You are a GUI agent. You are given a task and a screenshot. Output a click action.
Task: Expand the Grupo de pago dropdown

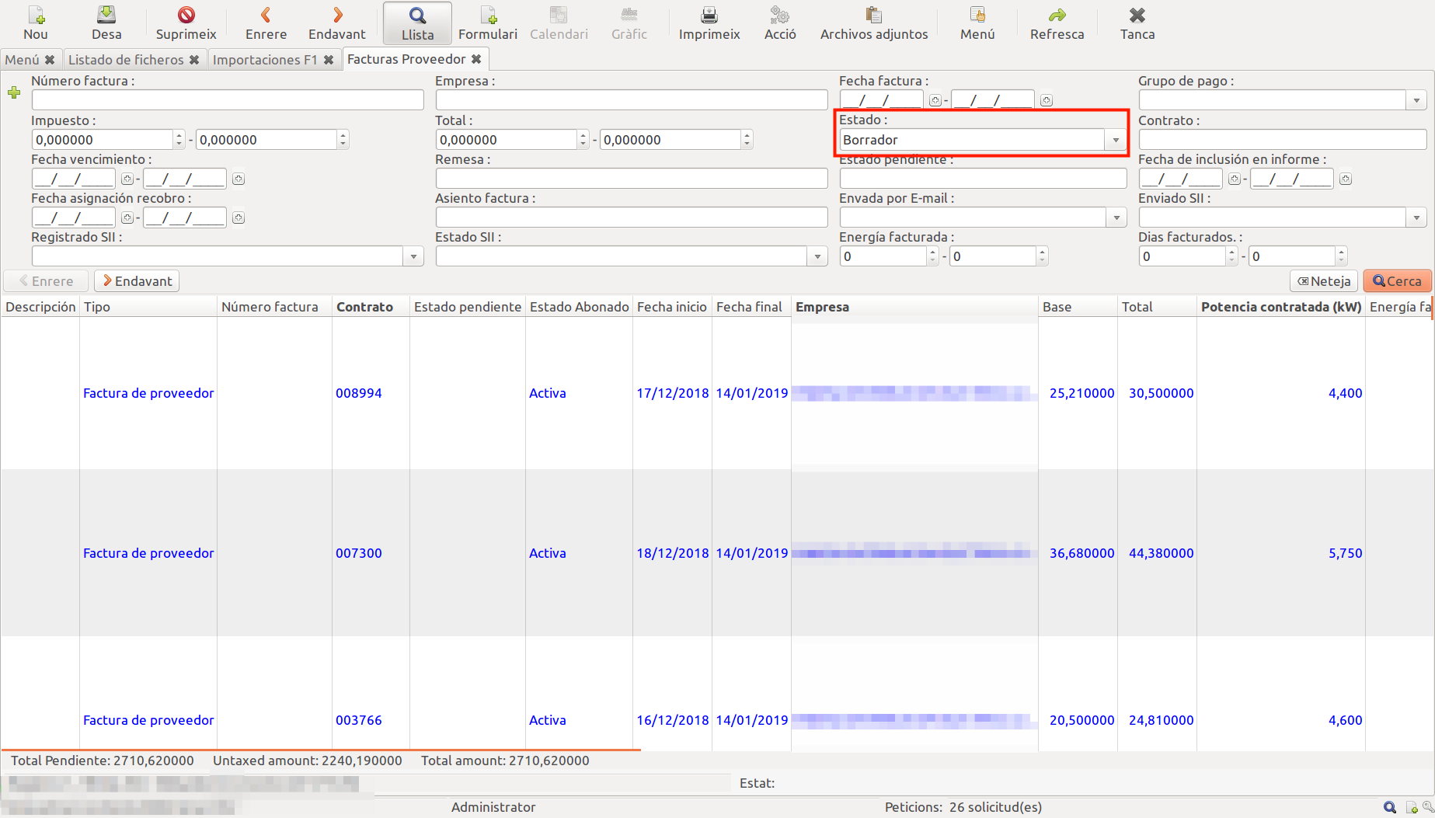click(1416, 100)
